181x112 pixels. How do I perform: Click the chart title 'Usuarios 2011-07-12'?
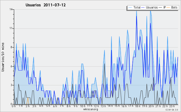pos(46,5)
